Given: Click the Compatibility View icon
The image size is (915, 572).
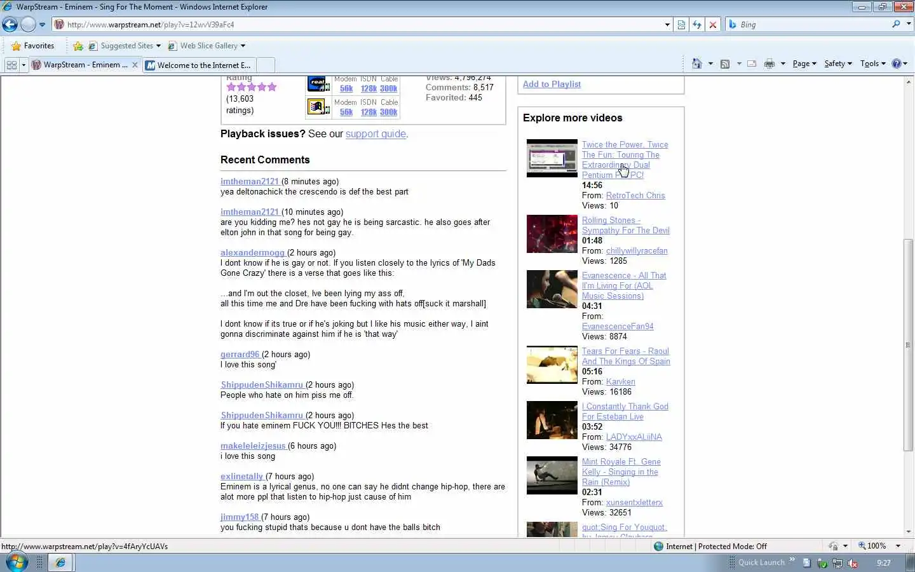Looking at the screenshot, I should (x=681, y=25).
